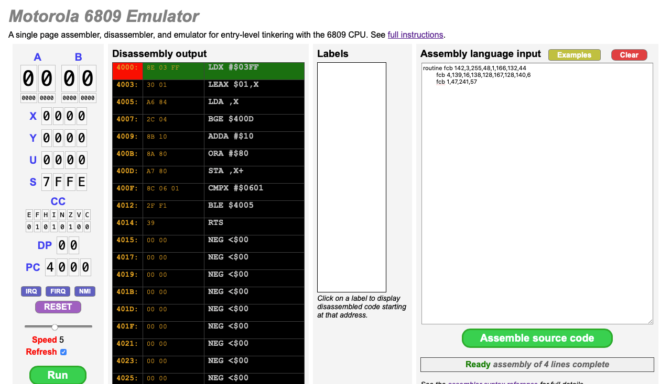Screen dimensions: 671x384
Task: Select the 4000 LDX #$03FF disassembly row
Action: click(208, 71)
